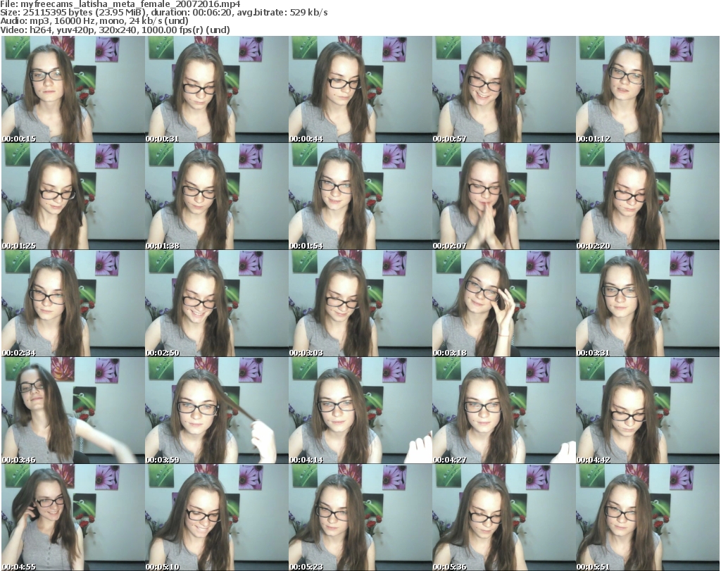Choose the video still at 00:04:55
The height and width of the screenshot is (571, 721).
pyautogui.click(x=73, y=517)
